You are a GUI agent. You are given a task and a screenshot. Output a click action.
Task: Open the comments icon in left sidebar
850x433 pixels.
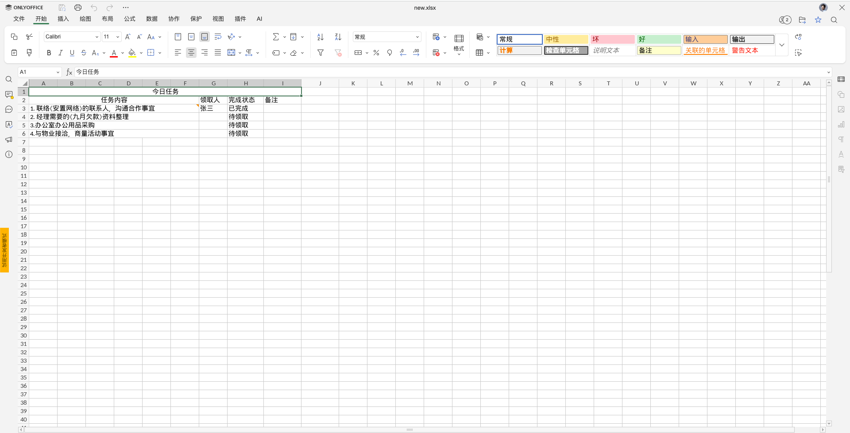(9, 95)
